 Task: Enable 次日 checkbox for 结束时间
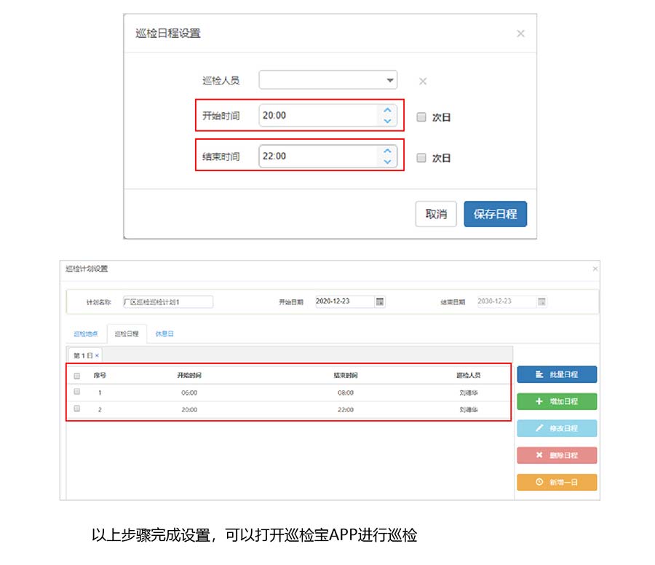click(421, 157)
